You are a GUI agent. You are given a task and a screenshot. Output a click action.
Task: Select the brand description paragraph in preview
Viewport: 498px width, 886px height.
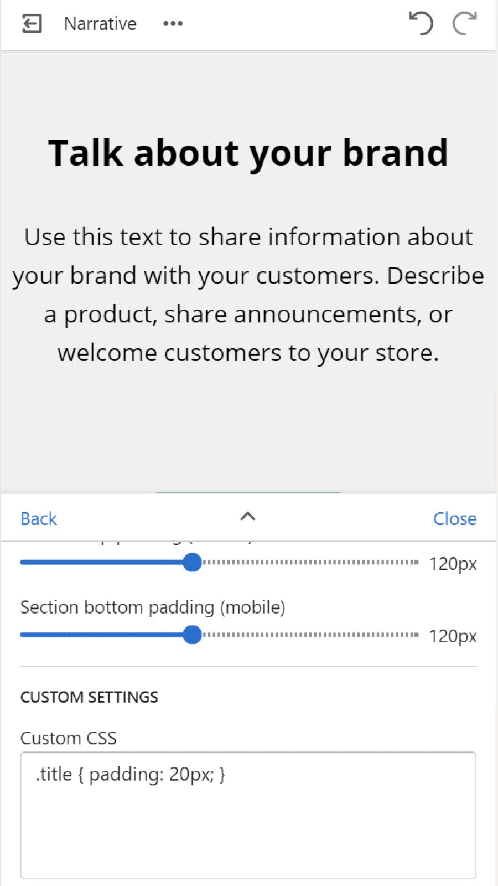click(248, 295)
